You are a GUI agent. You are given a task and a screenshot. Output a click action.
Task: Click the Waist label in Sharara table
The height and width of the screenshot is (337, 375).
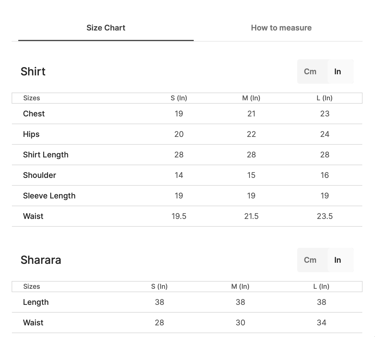pyautogui.click(x=33, y=323)
